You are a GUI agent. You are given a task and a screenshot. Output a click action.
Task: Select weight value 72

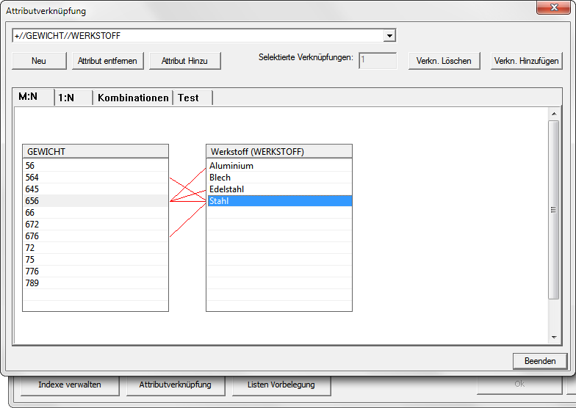96,248
